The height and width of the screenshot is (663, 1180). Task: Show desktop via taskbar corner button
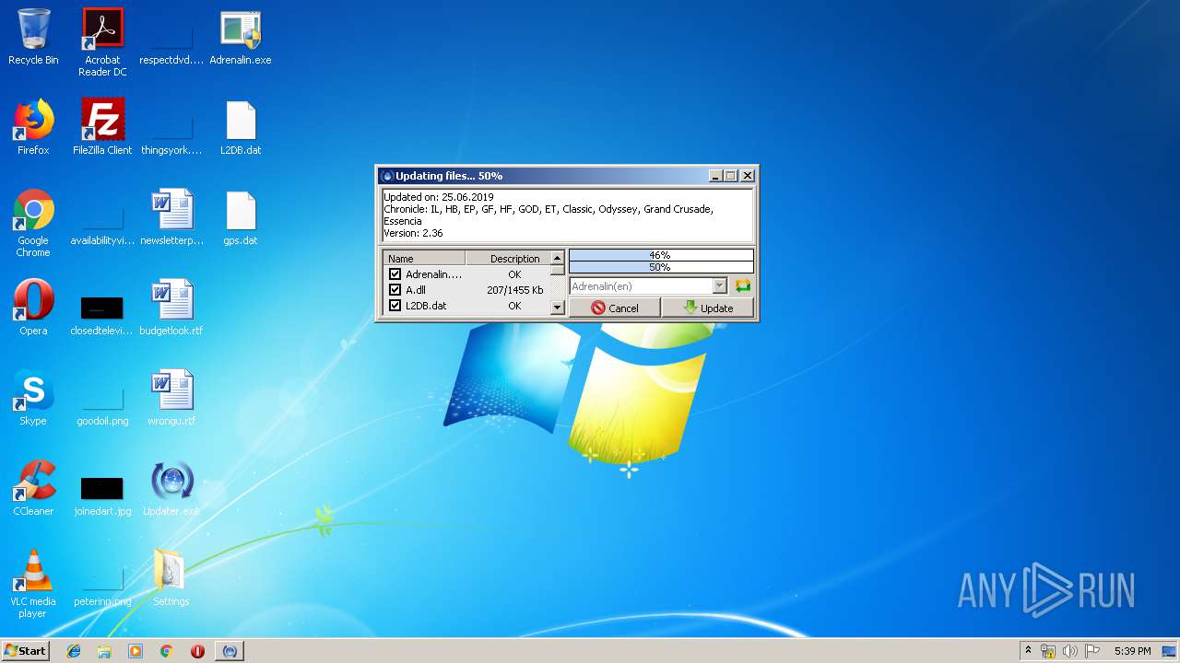click(1169, 651)
